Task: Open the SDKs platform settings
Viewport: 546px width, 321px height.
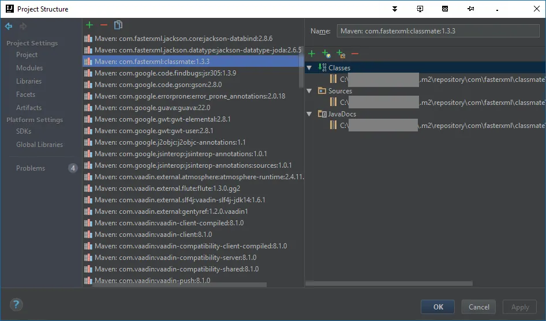Action: [x=24, y=131]
